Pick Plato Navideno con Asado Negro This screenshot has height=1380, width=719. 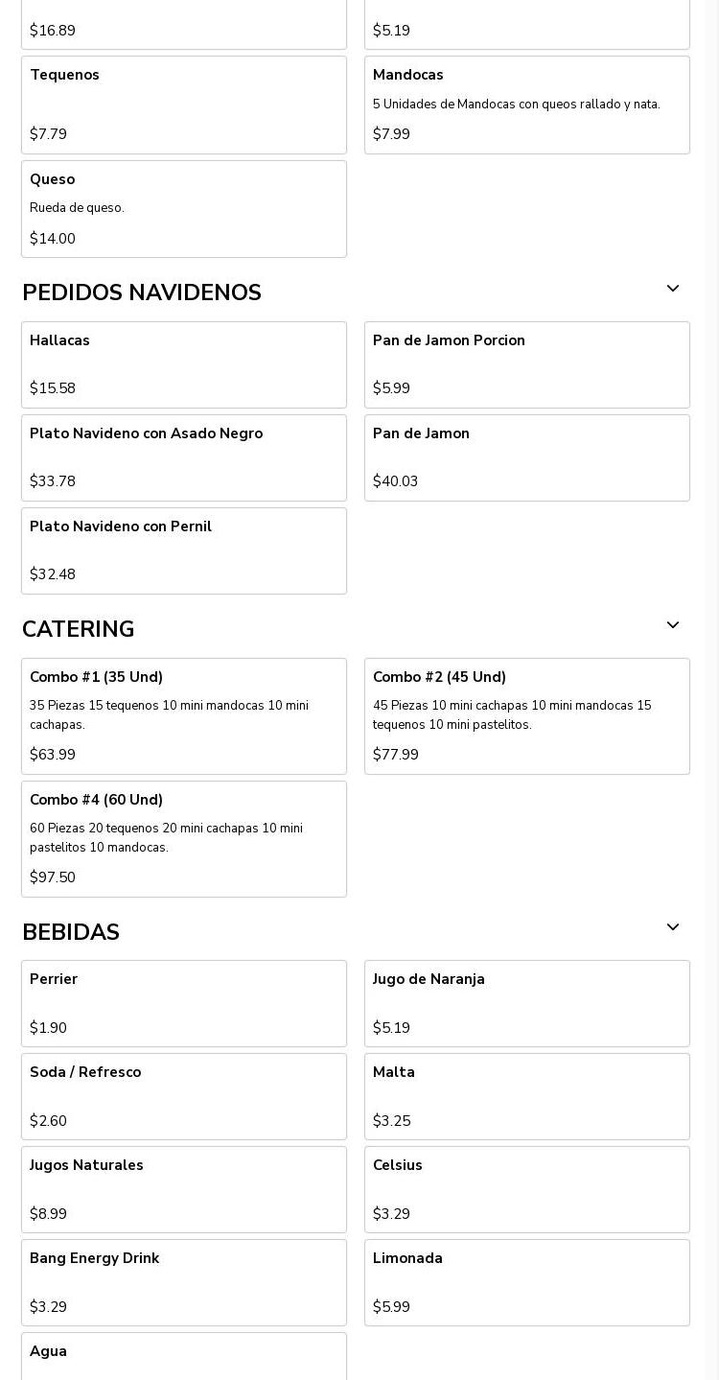point(184,457)
